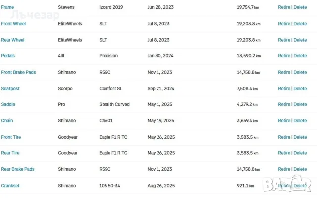Open the Seatpost component link
The image size is (317, 198).
[x=10, y=88]
